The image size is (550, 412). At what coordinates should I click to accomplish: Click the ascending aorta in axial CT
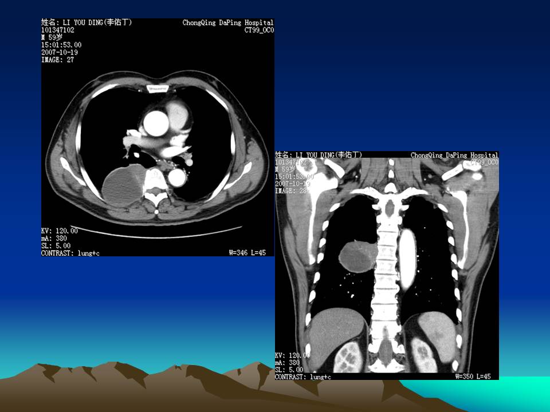coord(156,121)
